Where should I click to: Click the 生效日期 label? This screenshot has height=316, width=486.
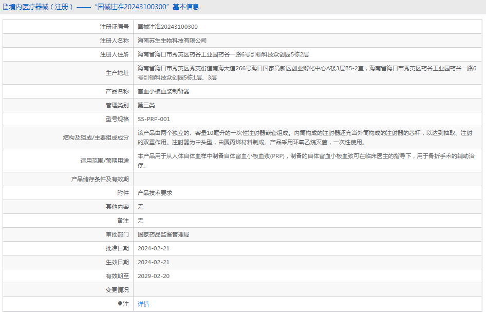point(117,262)
